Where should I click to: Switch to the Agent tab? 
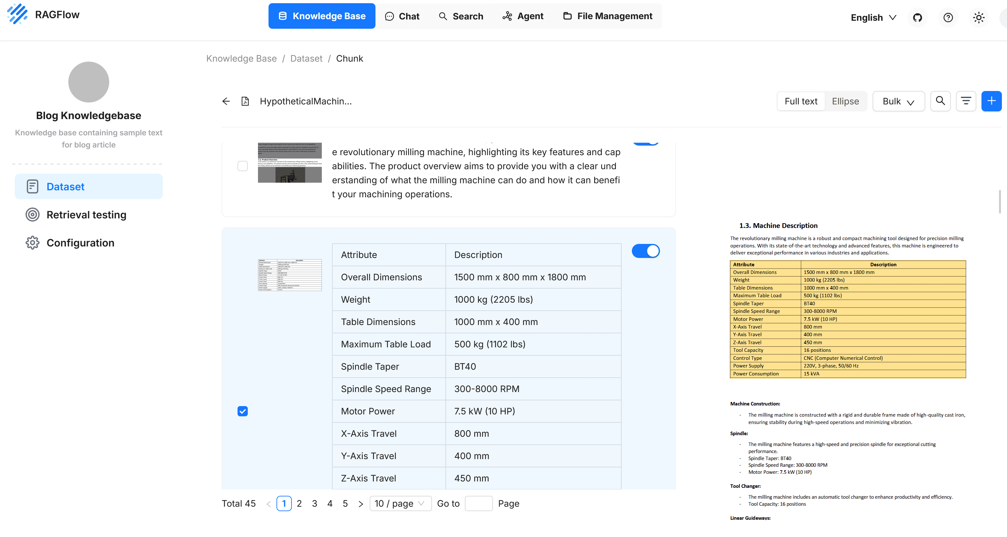(x=523, y=16)
